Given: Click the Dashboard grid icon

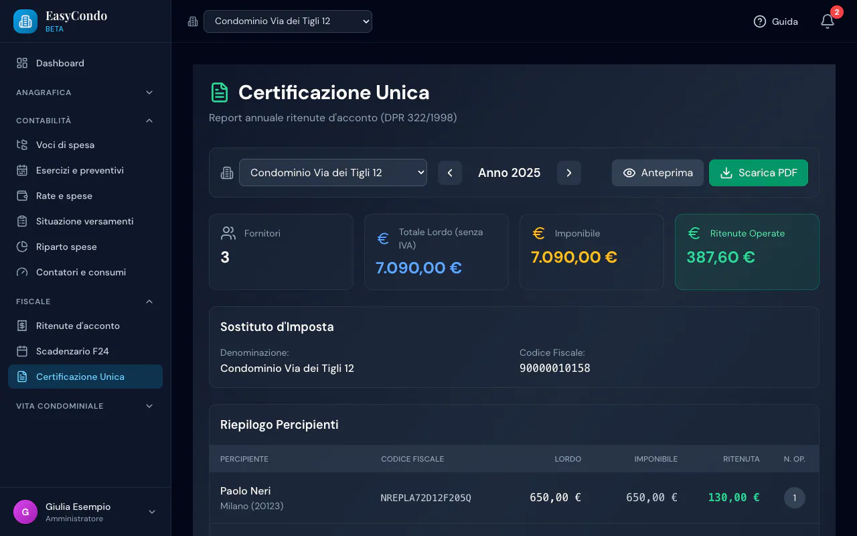Looking at the screenshot, I should tap(22, 63).
